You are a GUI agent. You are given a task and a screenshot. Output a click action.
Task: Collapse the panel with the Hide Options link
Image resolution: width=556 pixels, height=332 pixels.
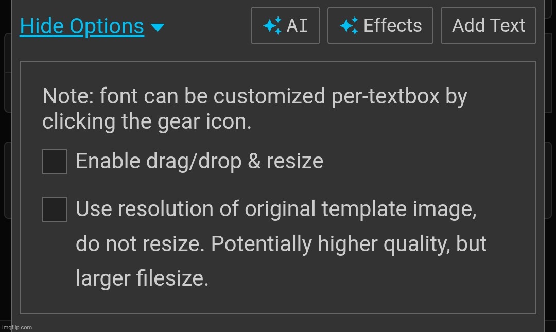82,26
